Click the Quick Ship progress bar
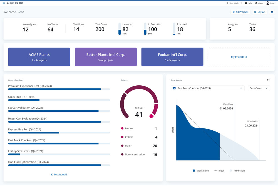The width and height of the screenshot is (278, 186). [59, 100]
